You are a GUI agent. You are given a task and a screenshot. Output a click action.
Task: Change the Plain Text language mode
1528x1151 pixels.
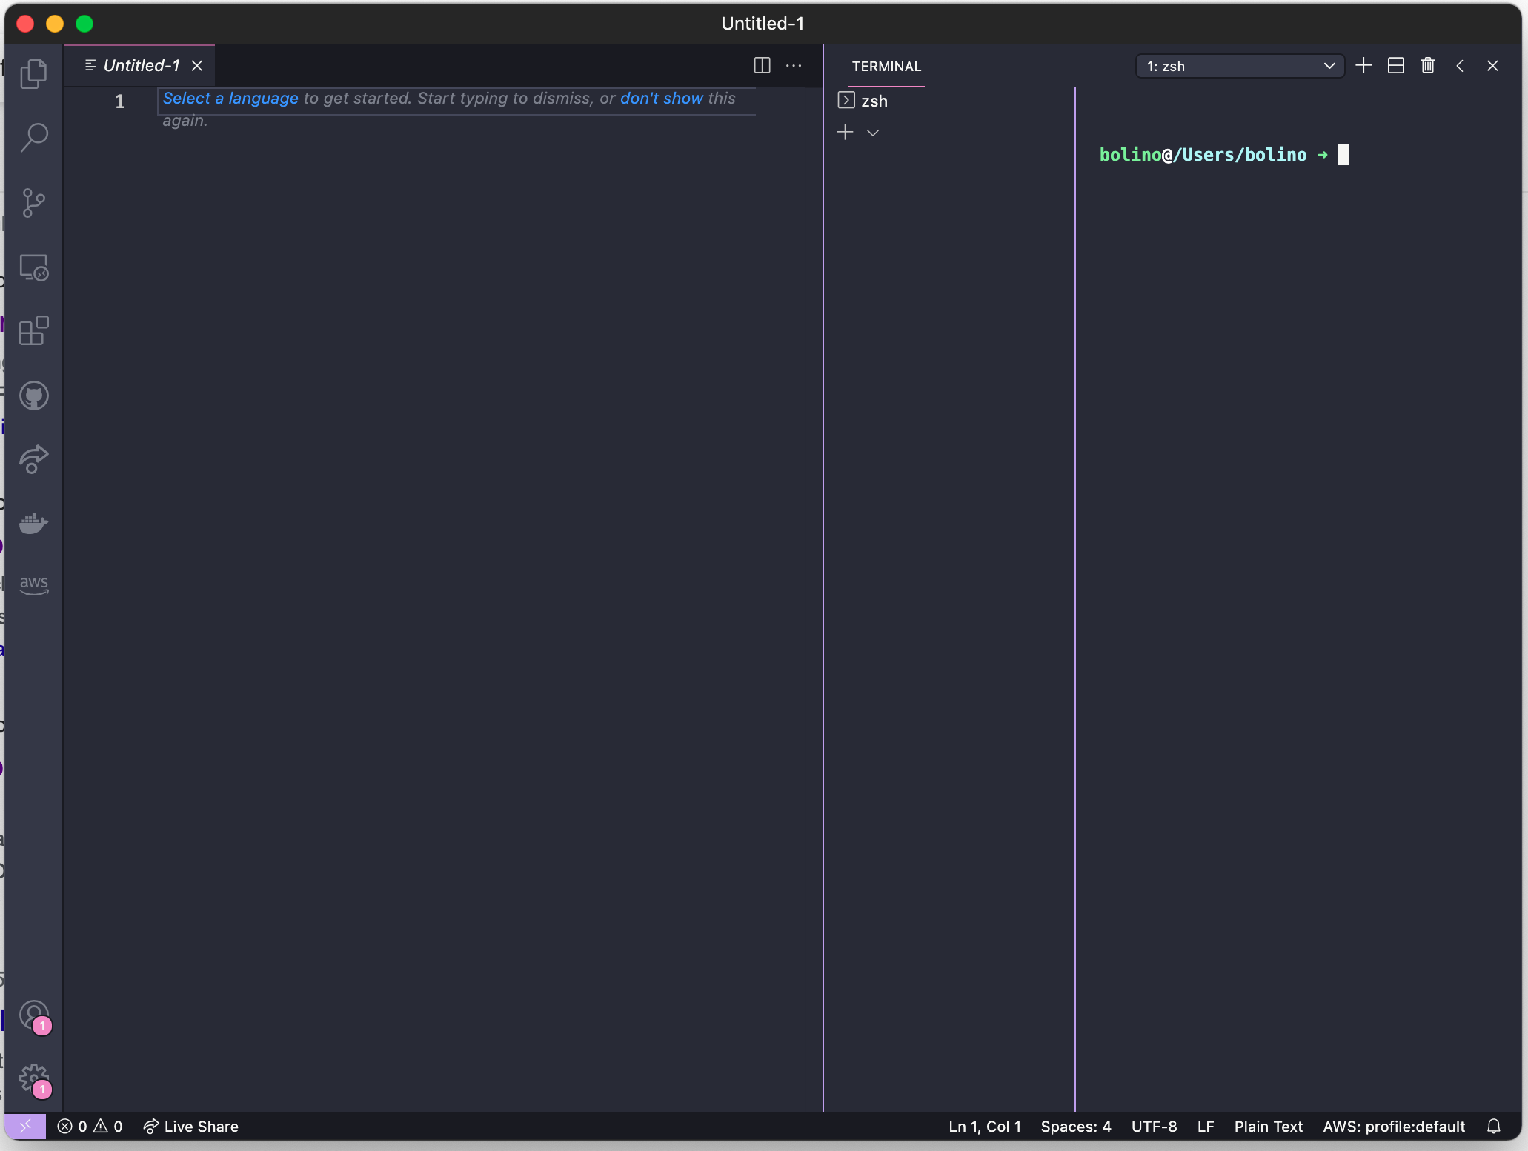(x=1268, y=1127)
